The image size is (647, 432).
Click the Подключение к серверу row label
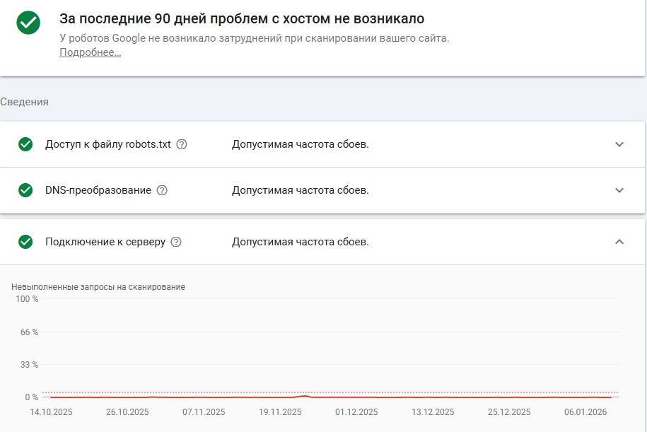click(x=105, y=242)
